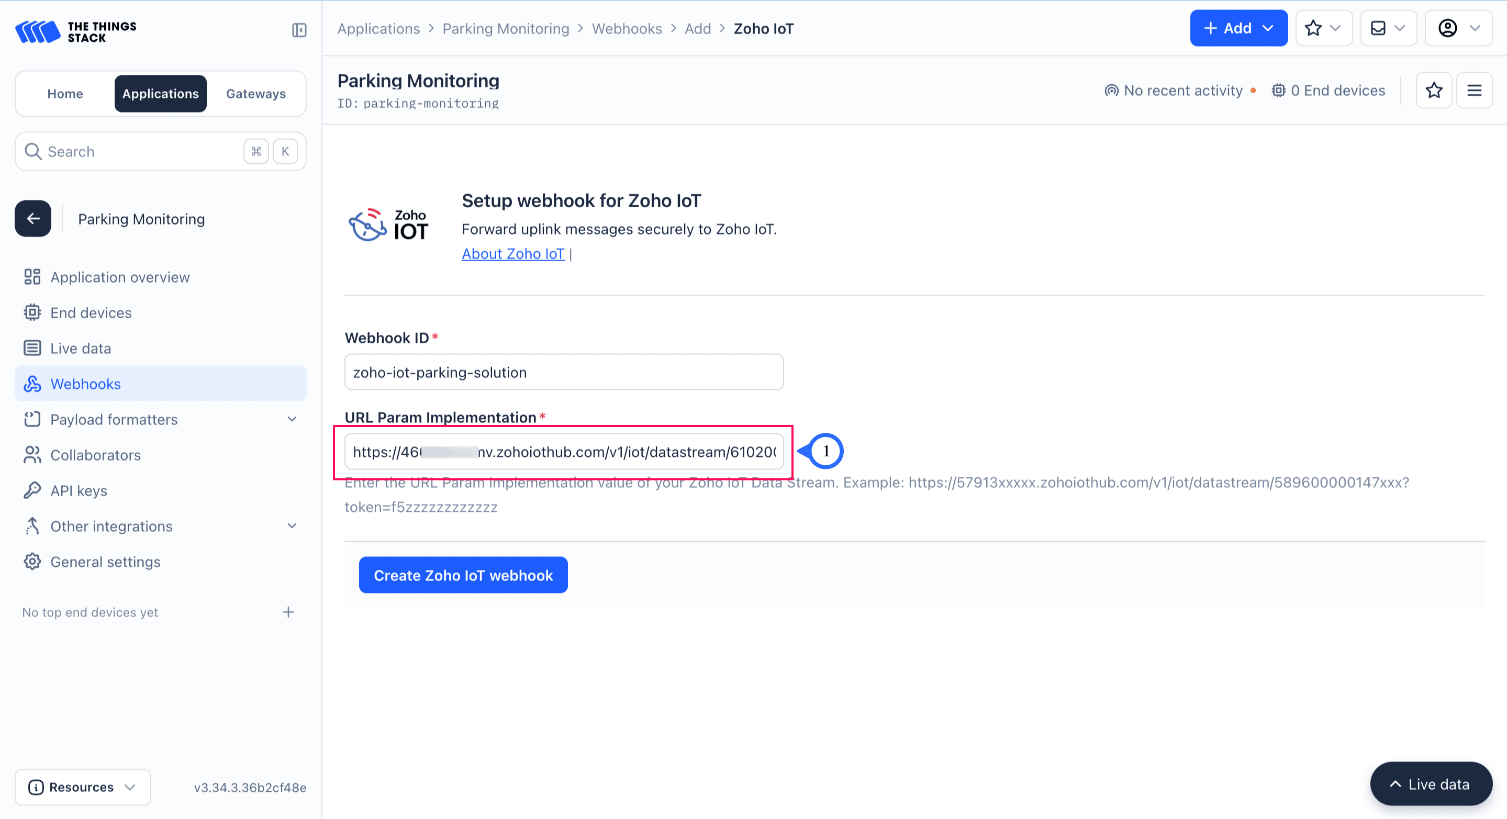
Task: Click the back arrow next to Parking Monitoring
Action: (32, 218)
